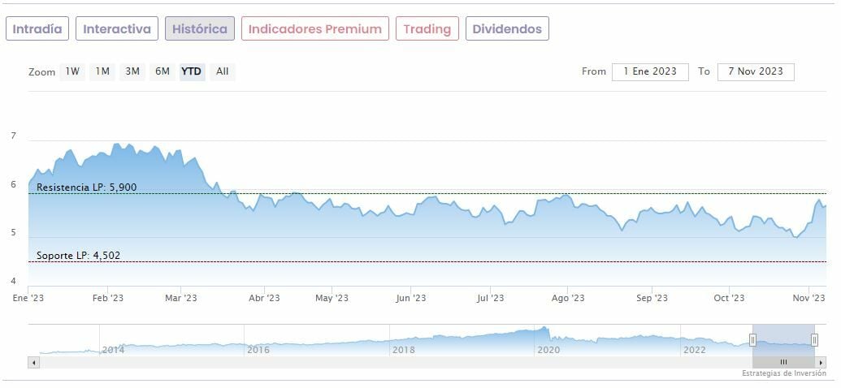Edit the From date field
The height and width of the screenshot is (388, 841).
click(x=650, y=71)
